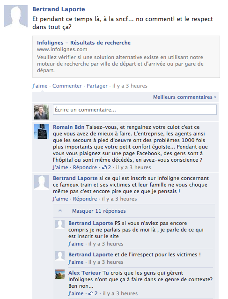The height and width of the screenshot is (299, 228).
Task: Like the main post with J'aime
Action: tap(40, 86)
